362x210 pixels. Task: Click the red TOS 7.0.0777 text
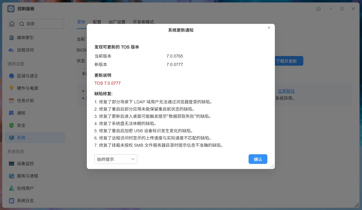107,83
